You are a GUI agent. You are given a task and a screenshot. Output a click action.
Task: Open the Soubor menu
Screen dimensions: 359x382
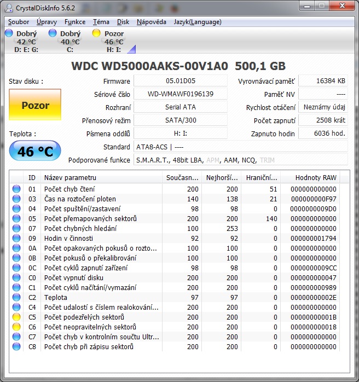click(19, 22)
